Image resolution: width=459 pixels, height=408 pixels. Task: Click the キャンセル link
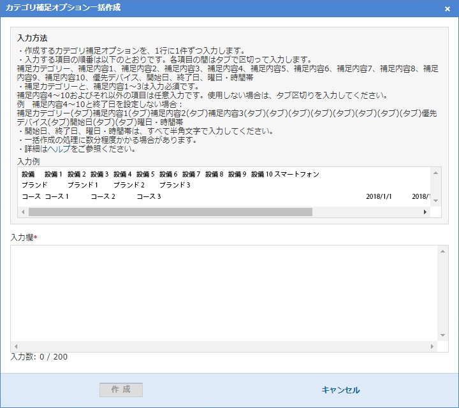point(340,390)
